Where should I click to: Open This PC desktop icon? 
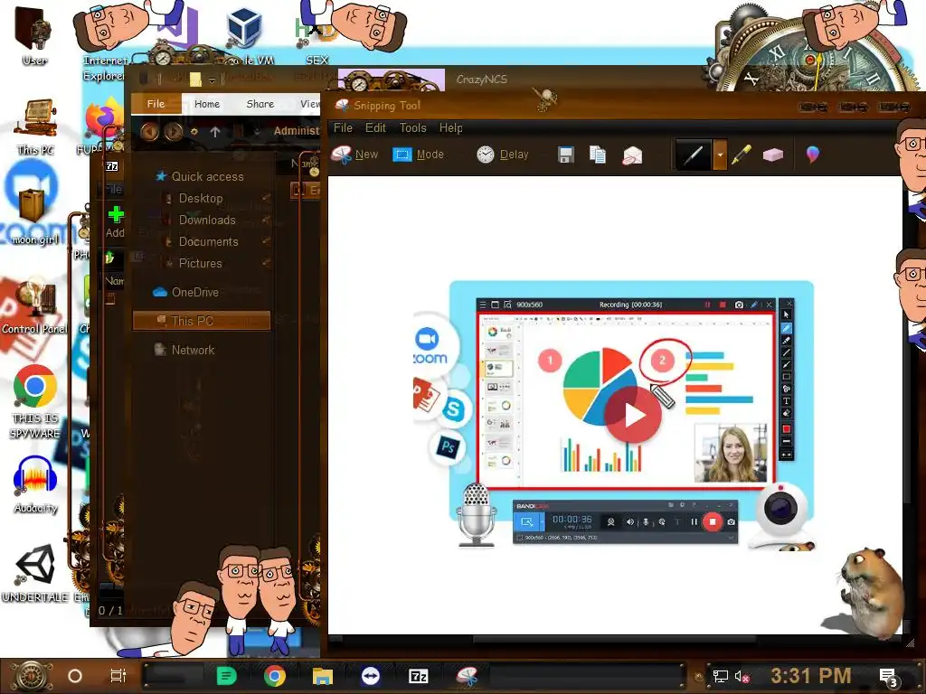coord(35,127)
